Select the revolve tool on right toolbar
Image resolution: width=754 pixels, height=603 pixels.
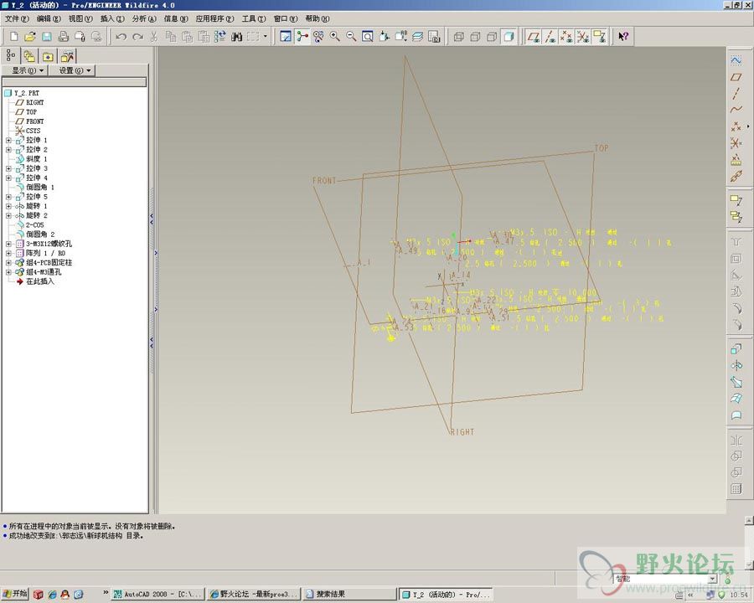[736, 366]
